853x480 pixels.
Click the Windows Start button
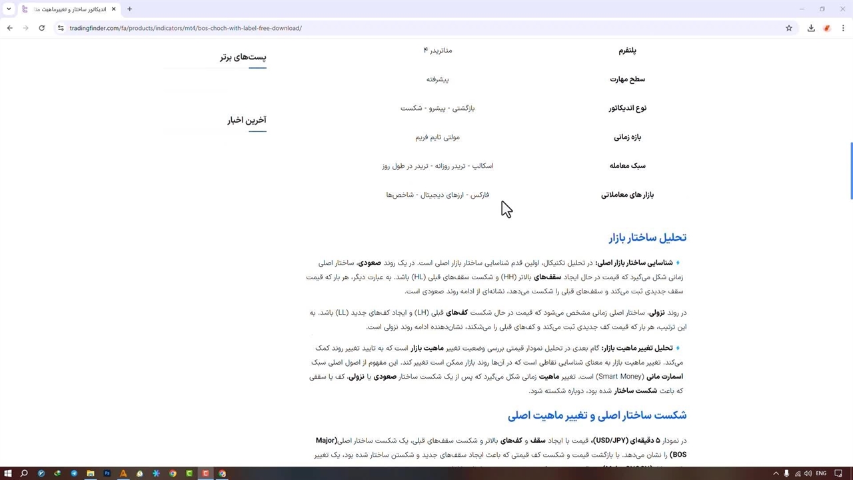[x=8, y=473]
